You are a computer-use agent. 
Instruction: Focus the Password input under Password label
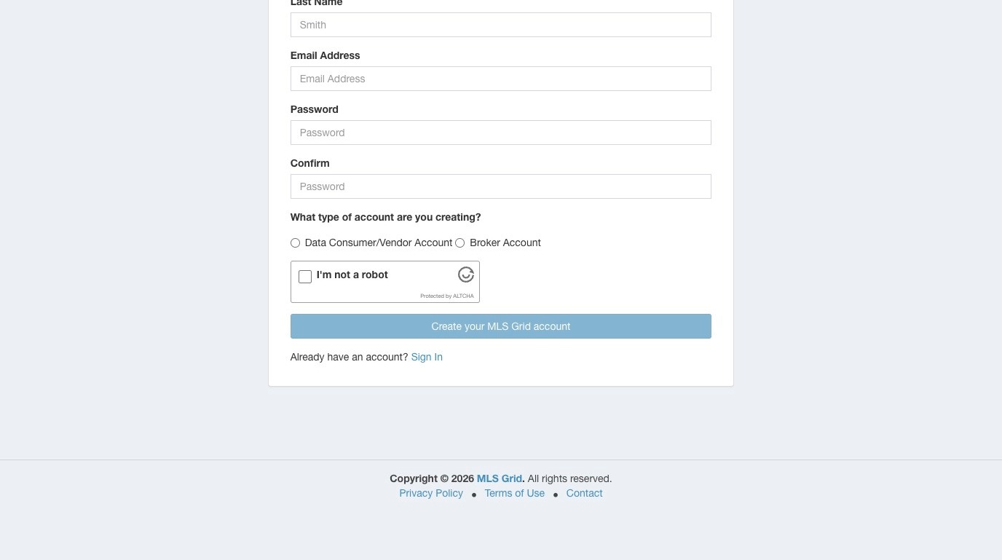[501, 133]
